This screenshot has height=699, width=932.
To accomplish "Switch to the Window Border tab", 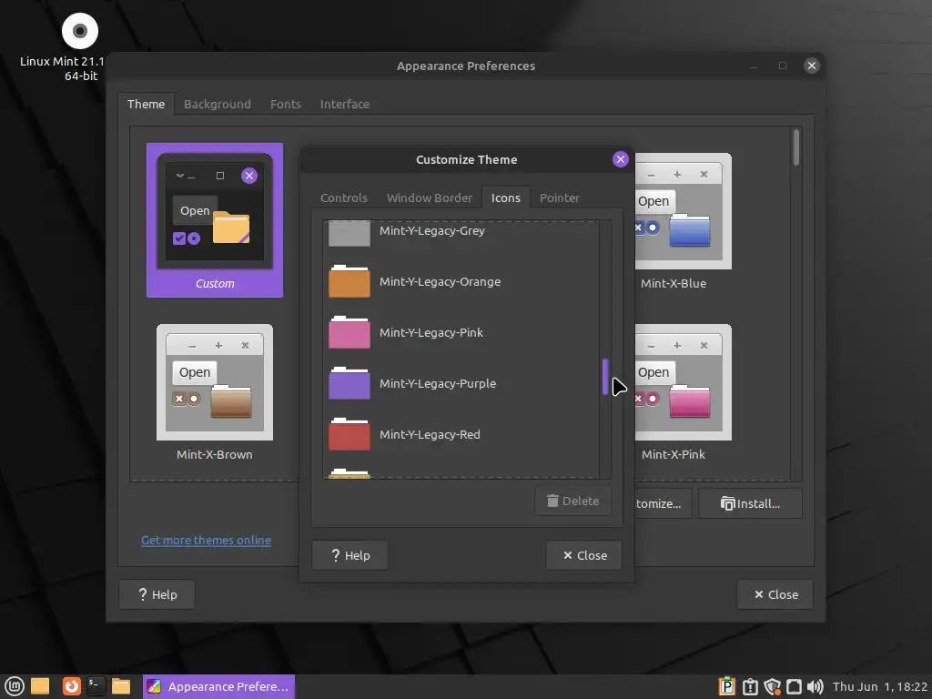I will [430, 198].
